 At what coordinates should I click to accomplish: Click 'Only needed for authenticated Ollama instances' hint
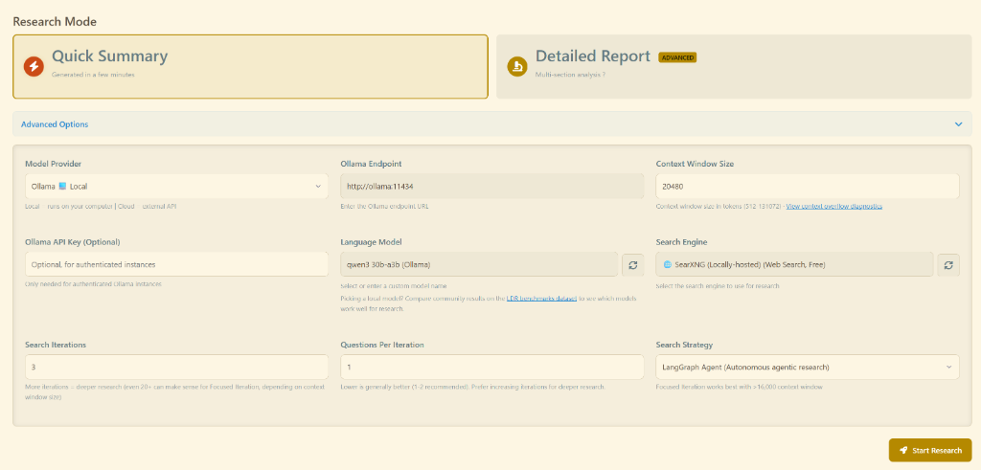click(93, 283)
